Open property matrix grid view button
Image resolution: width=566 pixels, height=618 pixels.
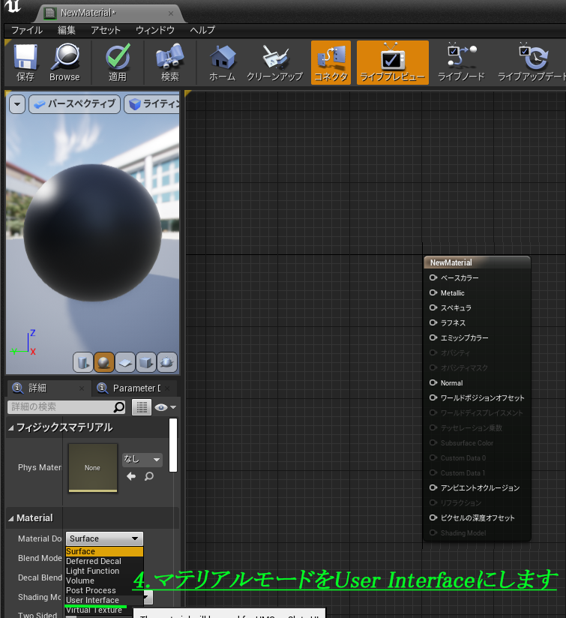tap(142, 407)
